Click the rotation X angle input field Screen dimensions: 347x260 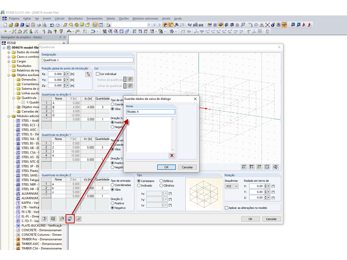click(x=257, y=186)
